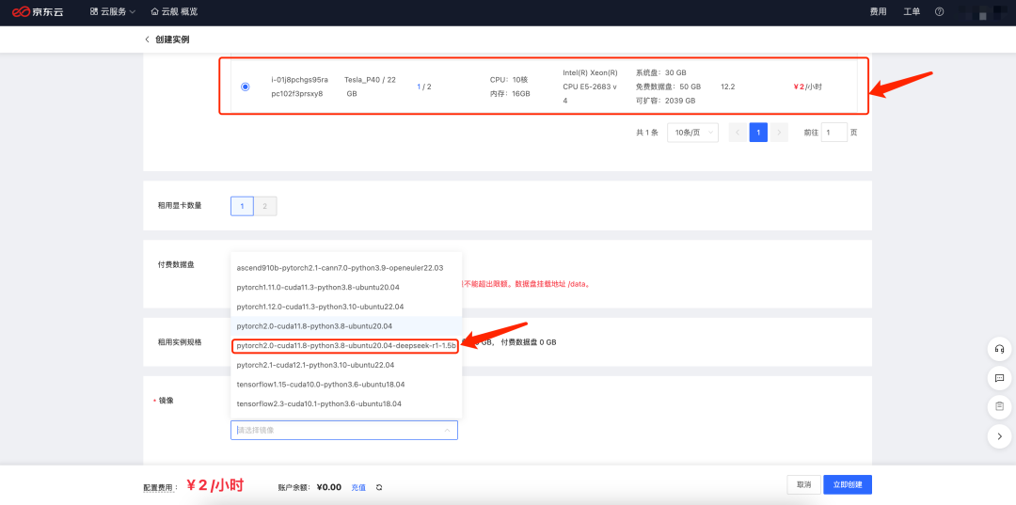
Task: Go to next page arrow in pagination
Action: click(779, 133)
